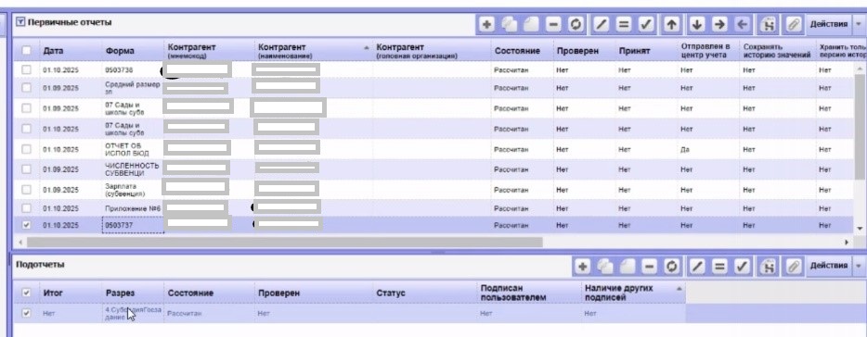Check the Приложение №6 row checkbox
Screen dimensions: 867x337
(26, 208)
